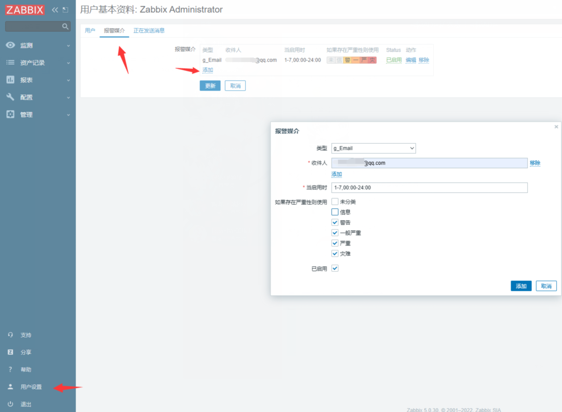Viewport: 562px width, 412px height.
Task: Click the 当启用时 time period field
Action: pos(429,187)
